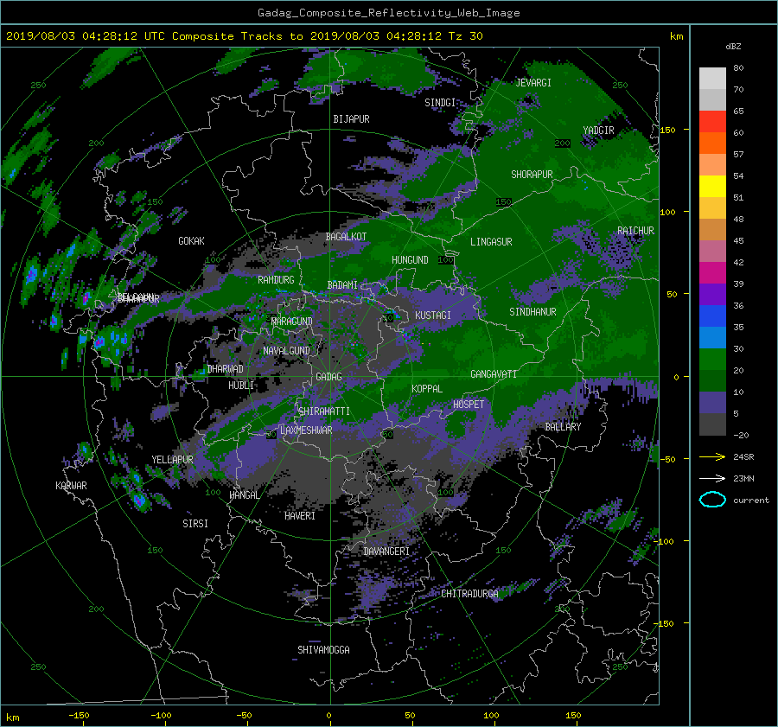Viewport: 778px width, 727px height.
Task: Click the KUSTAGI city label
Action: tap(433, 316)
